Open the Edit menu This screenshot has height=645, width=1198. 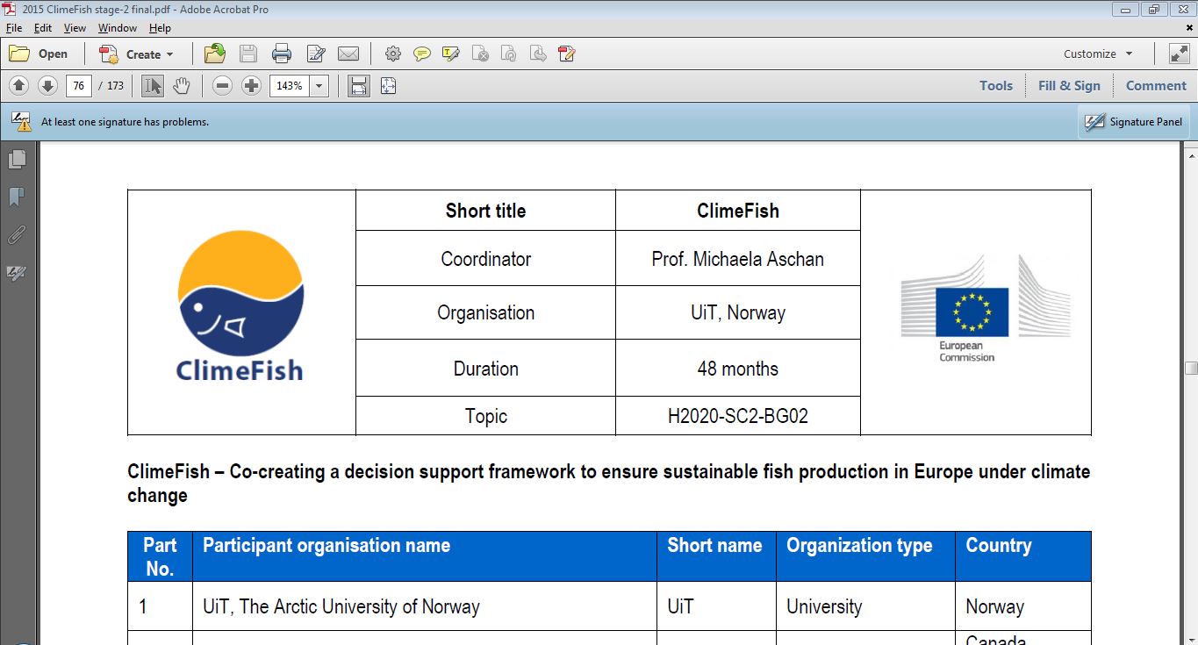click(43, 28)
